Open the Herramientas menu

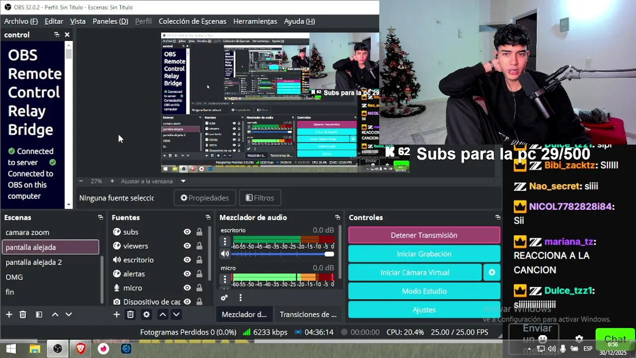point(255,21)
